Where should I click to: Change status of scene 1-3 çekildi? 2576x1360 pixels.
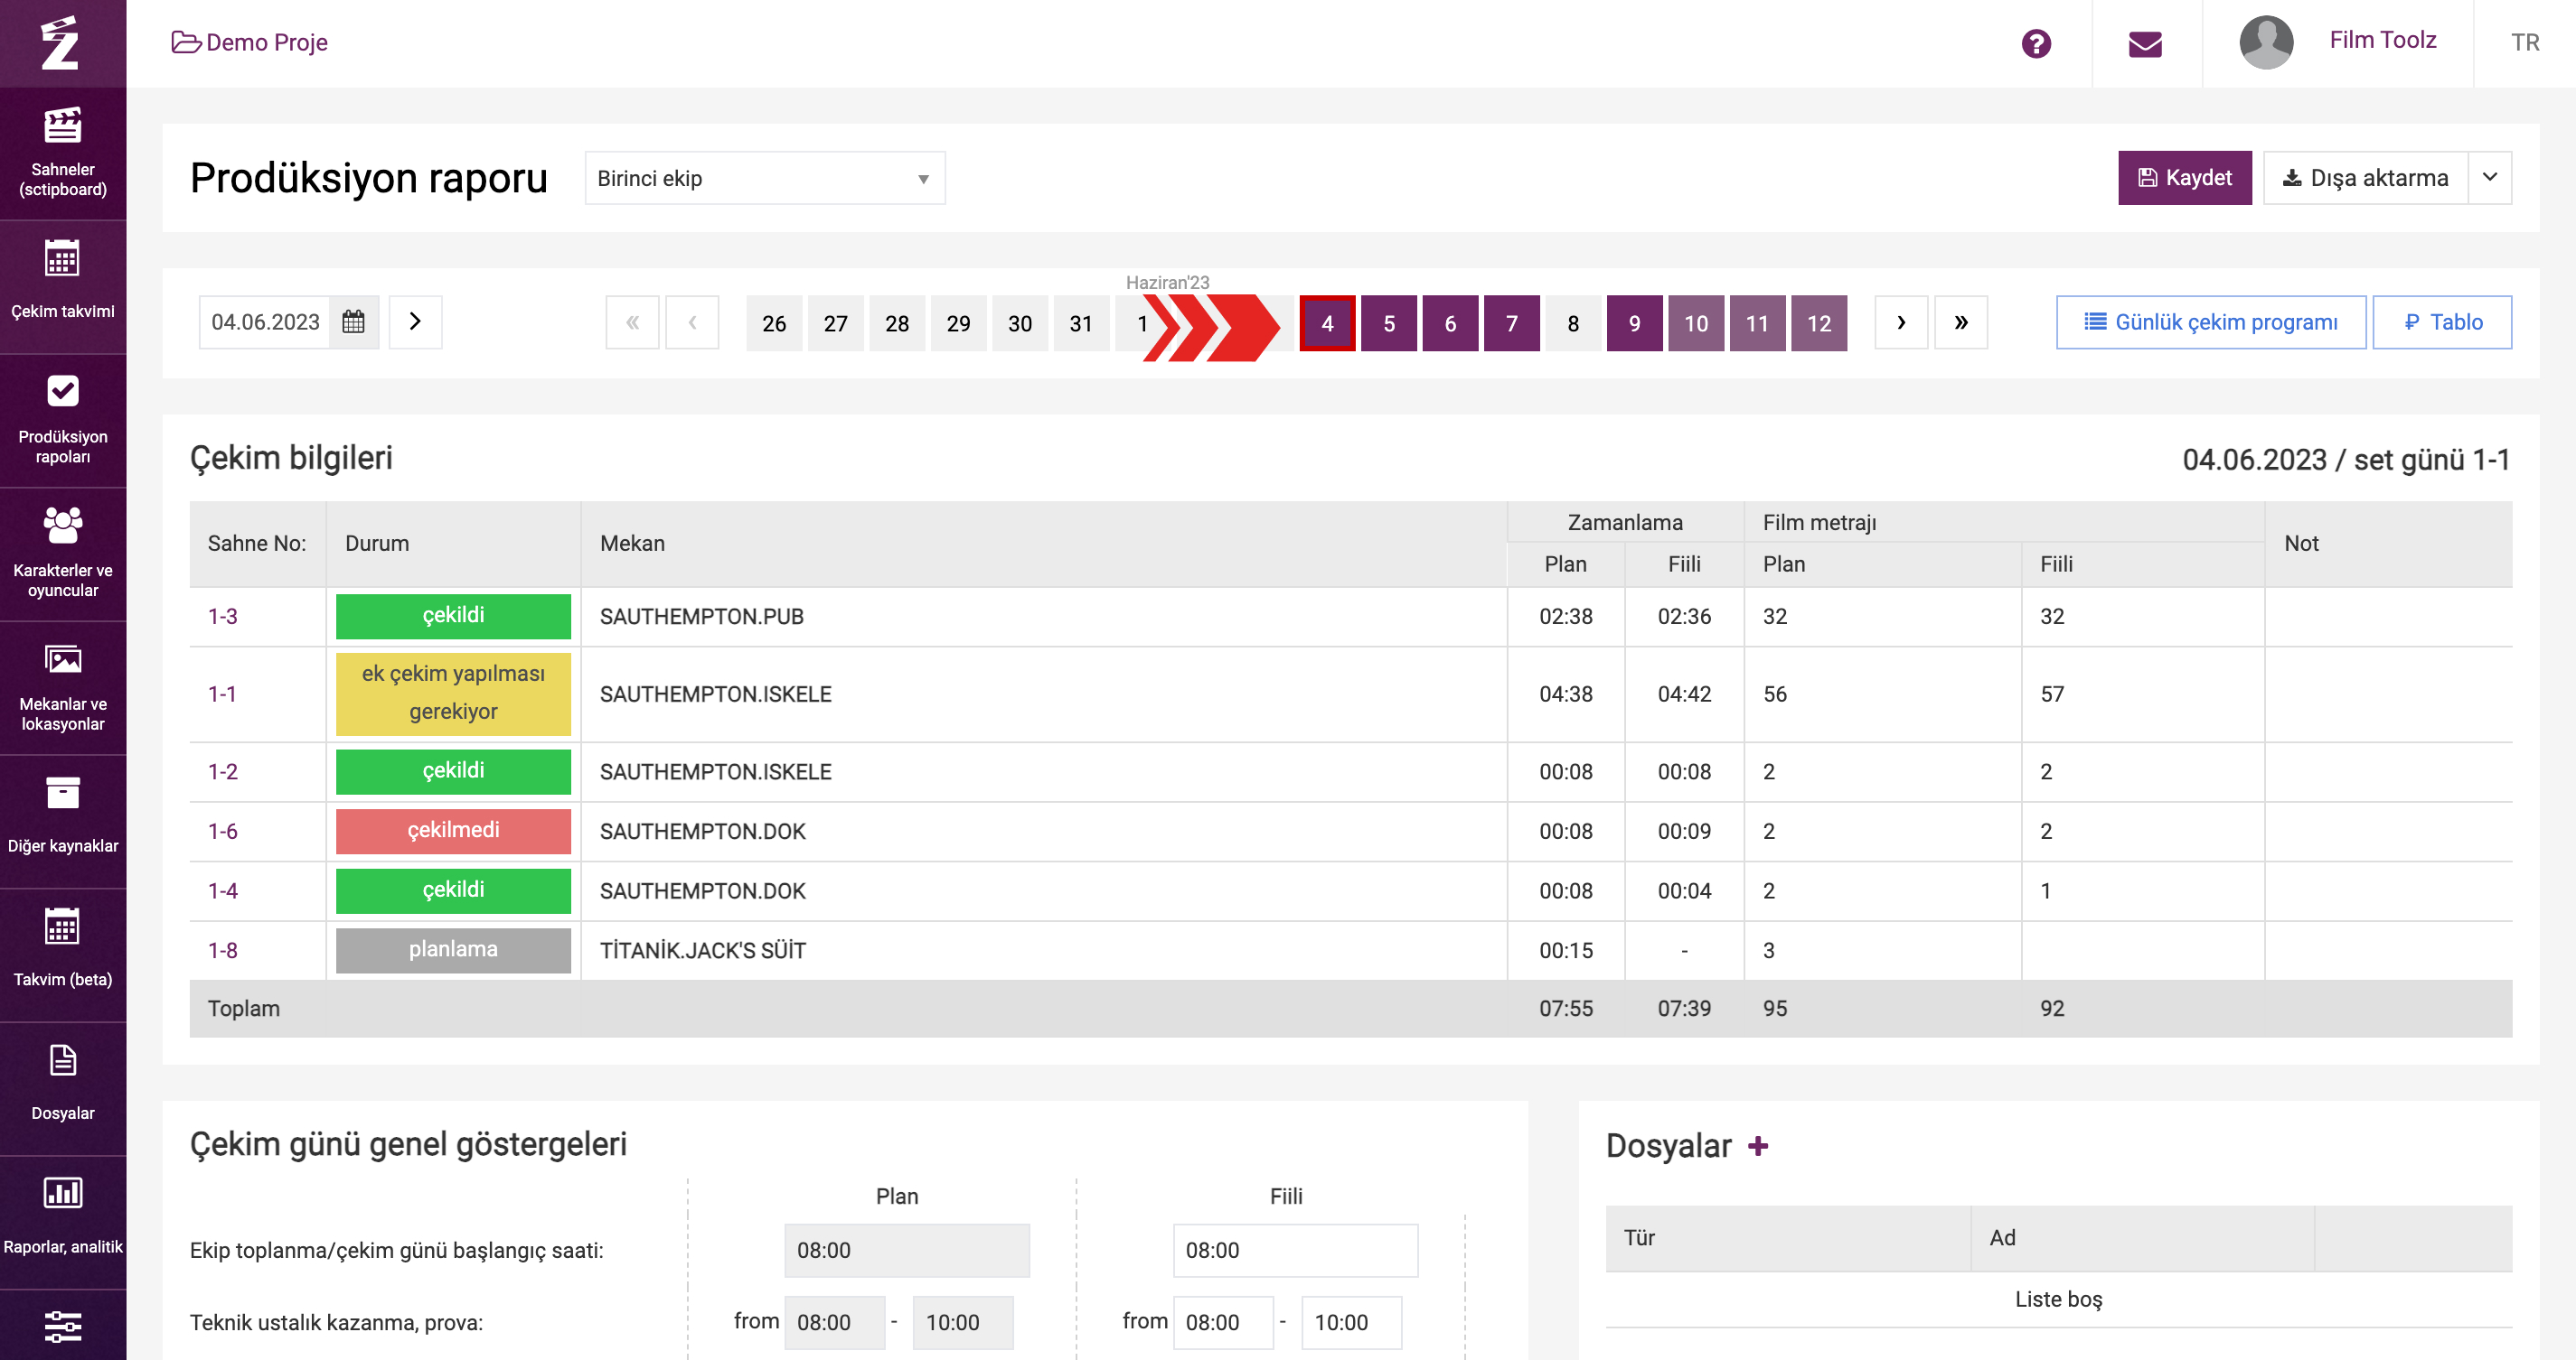[453, 616]
